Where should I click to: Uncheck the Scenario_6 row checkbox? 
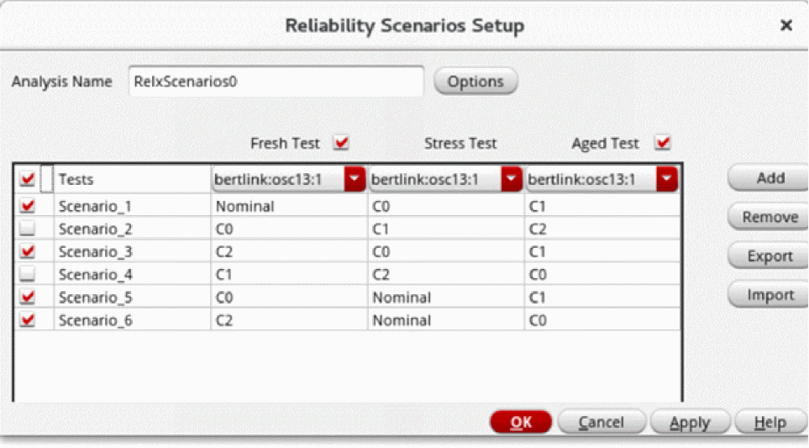tap(28, 320)
